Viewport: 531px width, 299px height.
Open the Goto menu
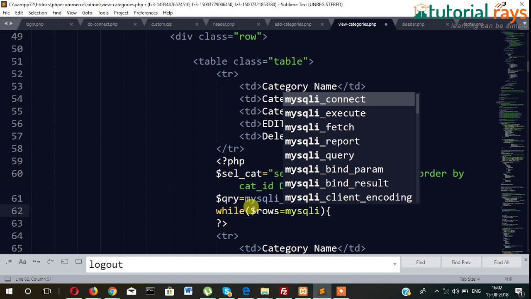87,13
